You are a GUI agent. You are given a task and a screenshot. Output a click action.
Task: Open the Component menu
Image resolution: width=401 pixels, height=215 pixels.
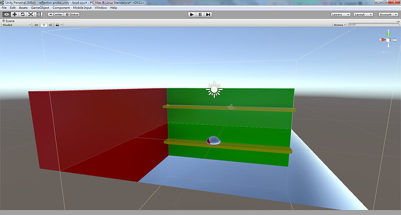[x=61, y=8]
